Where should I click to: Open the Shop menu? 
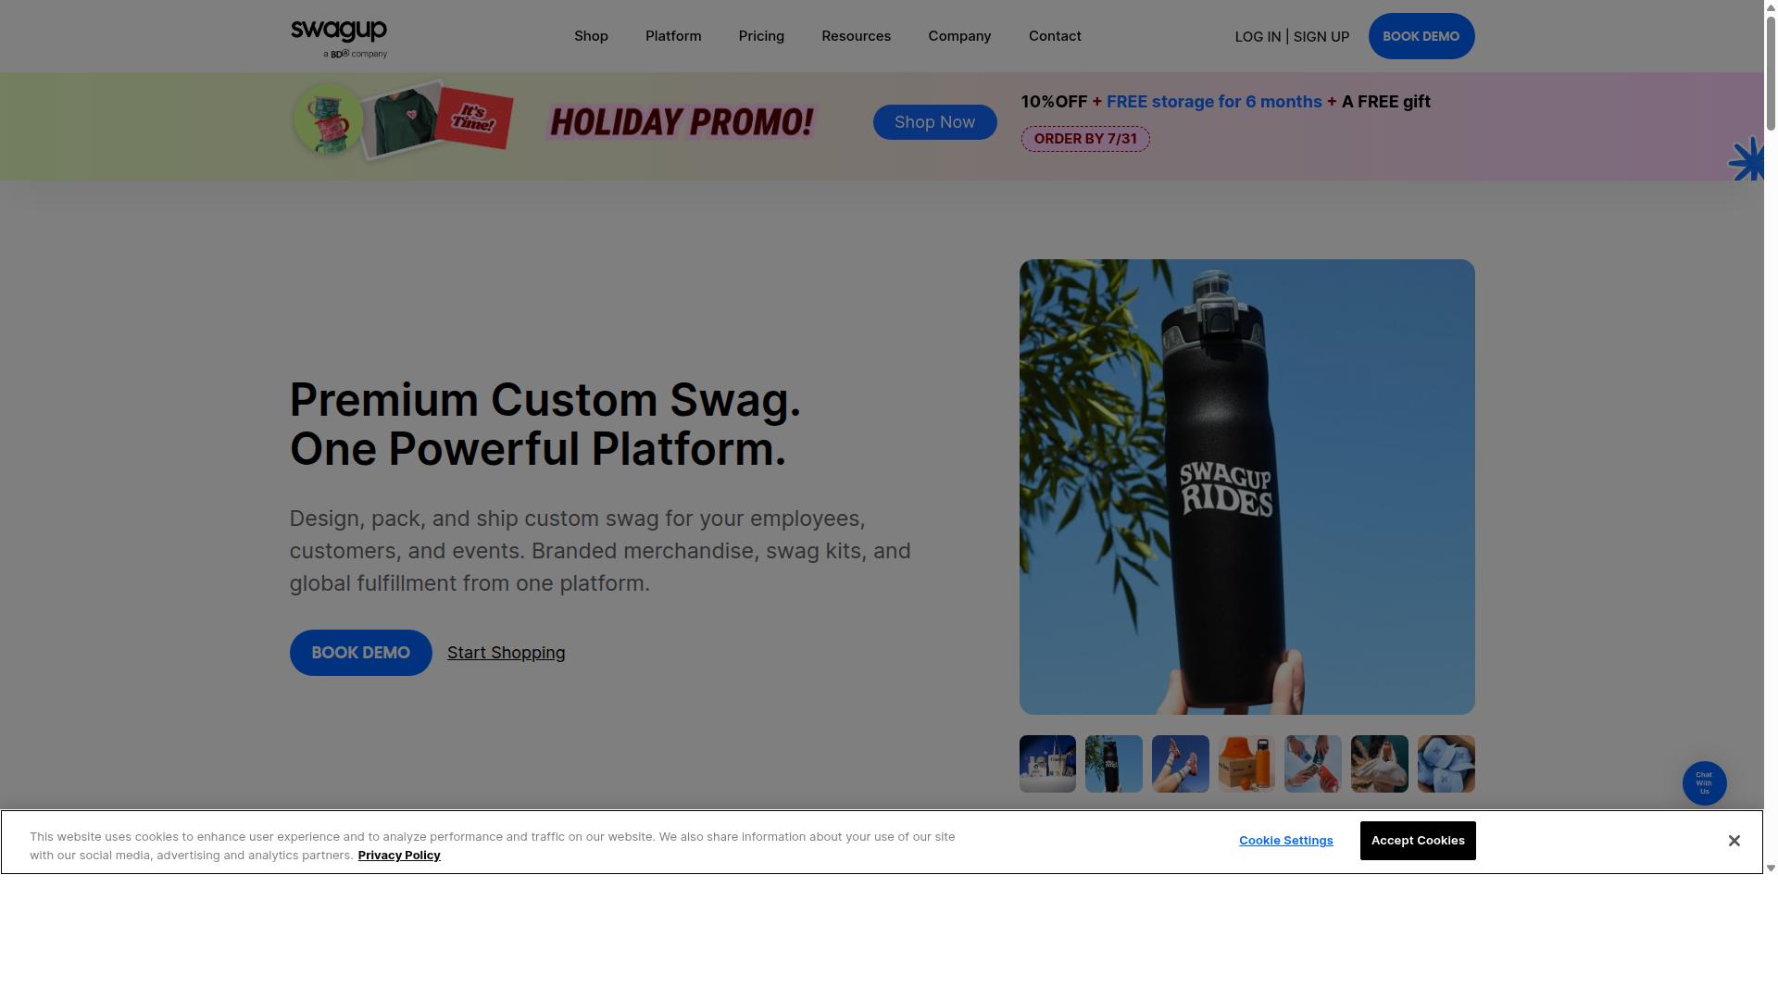pyautogui.click(x=591, y=36)
